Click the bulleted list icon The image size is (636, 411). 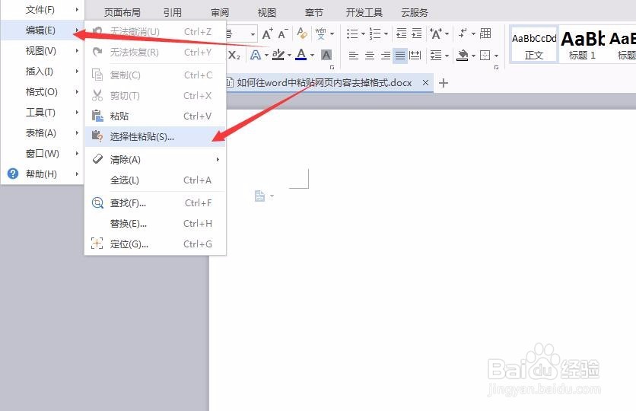(352, 33)
